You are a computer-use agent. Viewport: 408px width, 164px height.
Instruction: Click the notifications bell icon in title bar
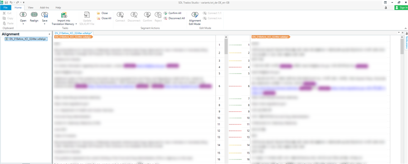coord(386,8)
